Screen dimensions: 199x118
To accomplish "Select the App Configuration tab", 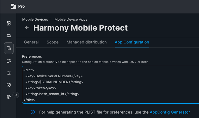I will point(132,42).
